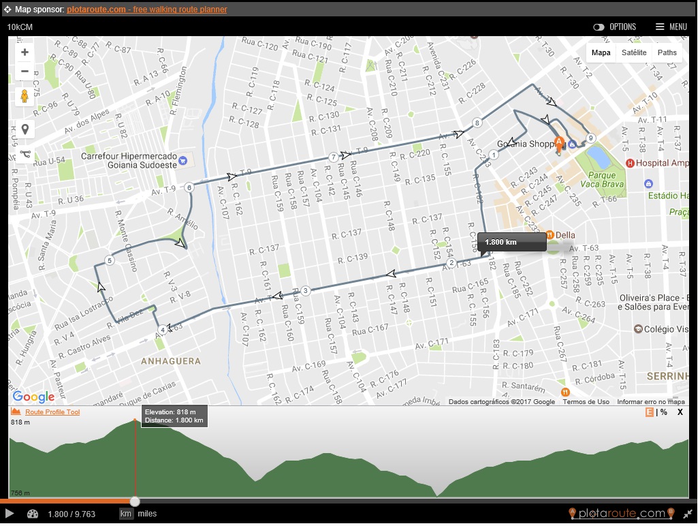Click kilometre marker 2 on route
The width and height of the screenshot is (700, 526).
(451, 263)
